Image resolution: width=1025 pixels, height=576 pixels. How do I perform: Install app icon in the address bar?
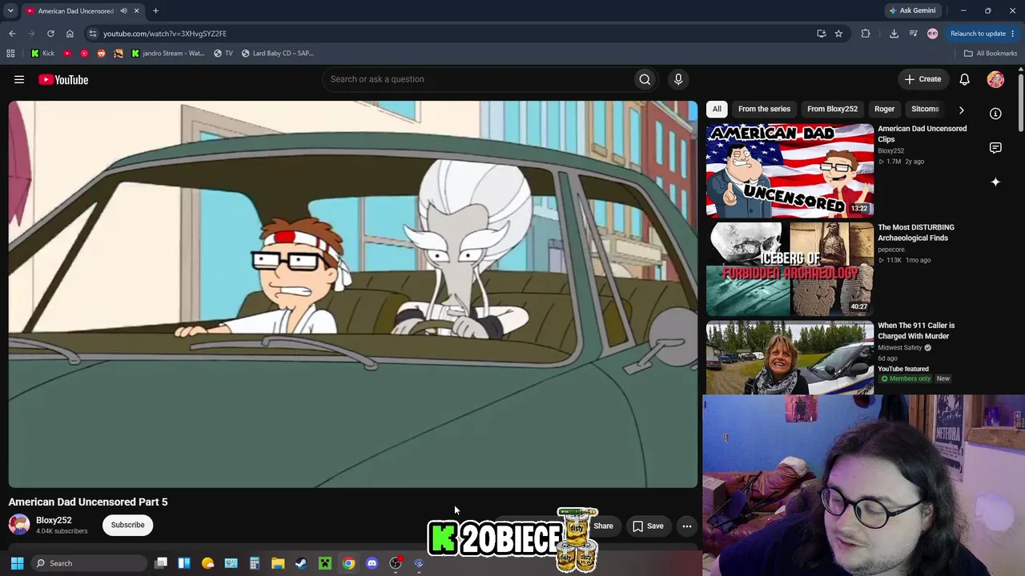click(821, 34)
